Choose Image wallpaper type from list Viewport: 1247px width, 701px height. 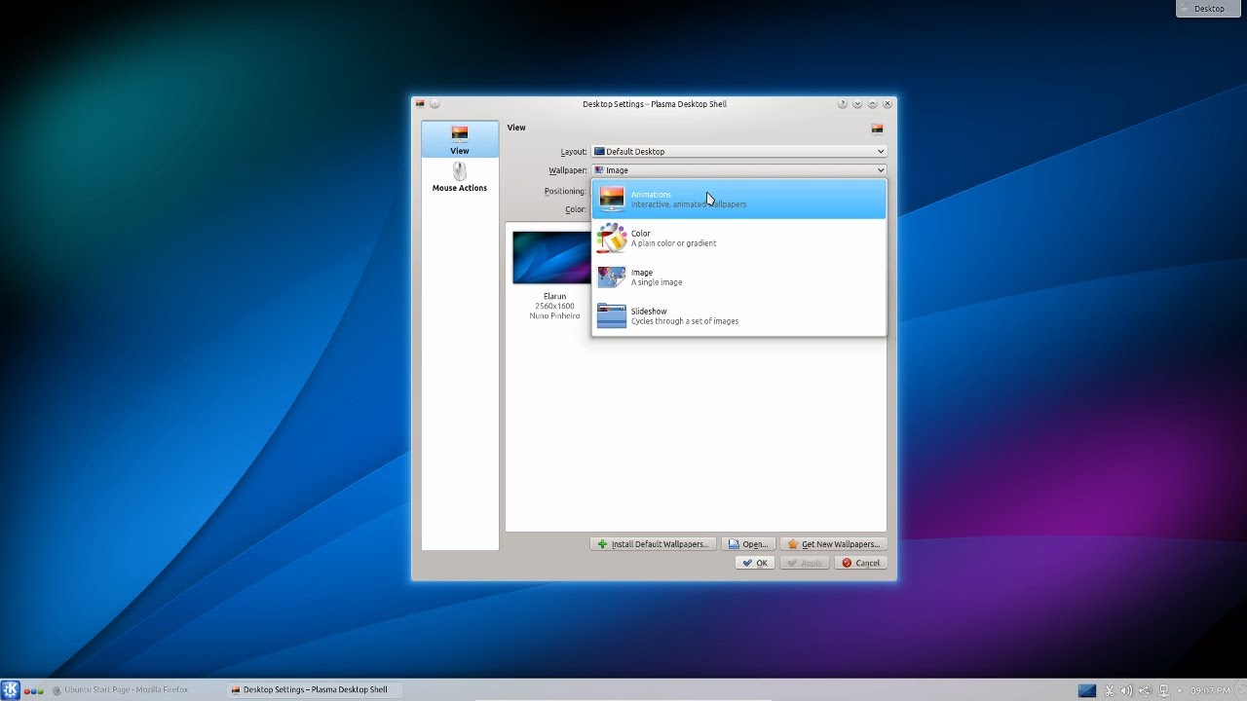[x=738, y=277]
